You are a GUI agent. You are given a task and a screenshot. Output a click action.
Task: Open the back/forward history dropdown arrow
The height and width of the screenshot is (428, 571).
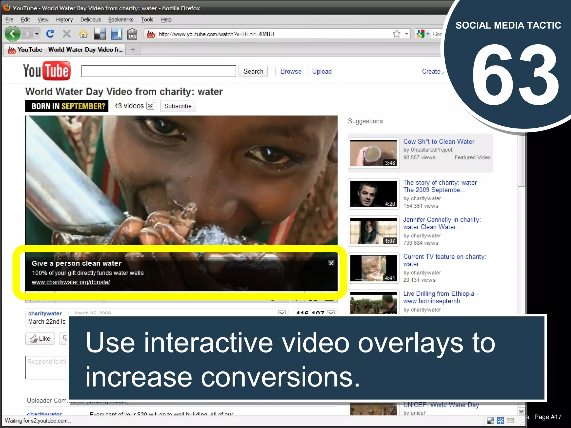[x=37, y=34]
